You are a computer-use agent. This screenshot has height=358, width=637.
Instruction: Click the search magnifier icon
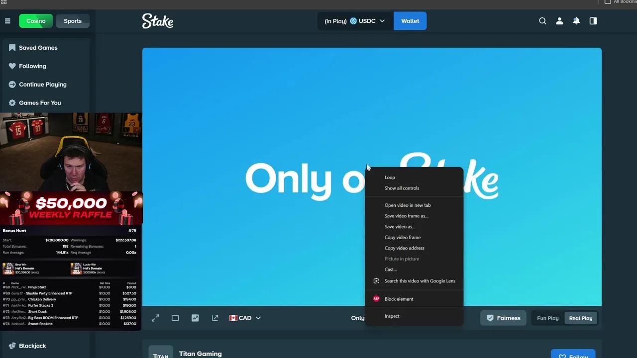click(x=543, y=21)
